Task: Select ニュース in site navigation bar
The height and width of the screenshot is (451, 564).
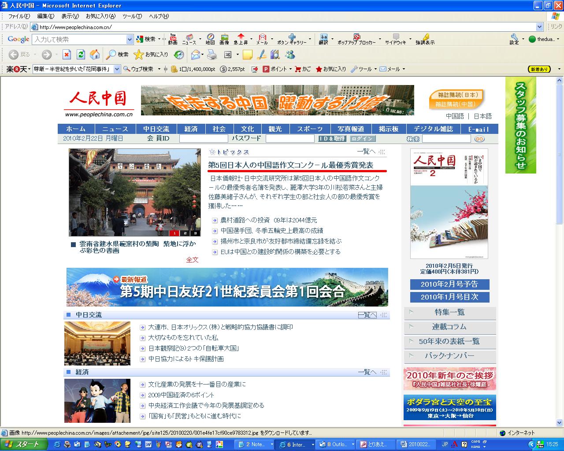Action: [x=115, y=129]
